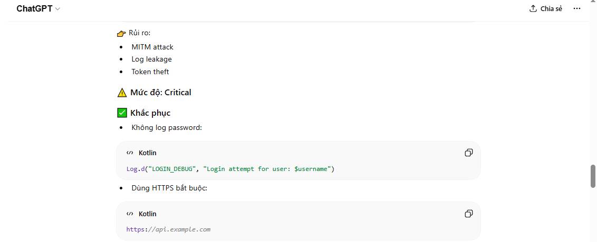Image resolution: width=597 pixels, height=242 pixels.
Task: Click the vertical scrollbar thumb
Action: pyautogui.click(x=593, y=176)
